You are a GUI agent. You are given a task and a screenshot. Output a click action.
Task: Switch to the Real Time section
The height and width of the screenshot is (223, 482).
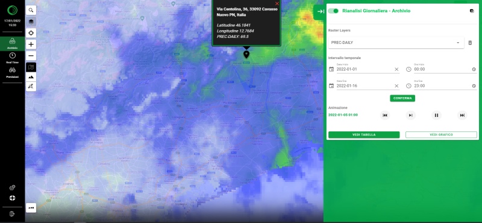click(12, 58)
